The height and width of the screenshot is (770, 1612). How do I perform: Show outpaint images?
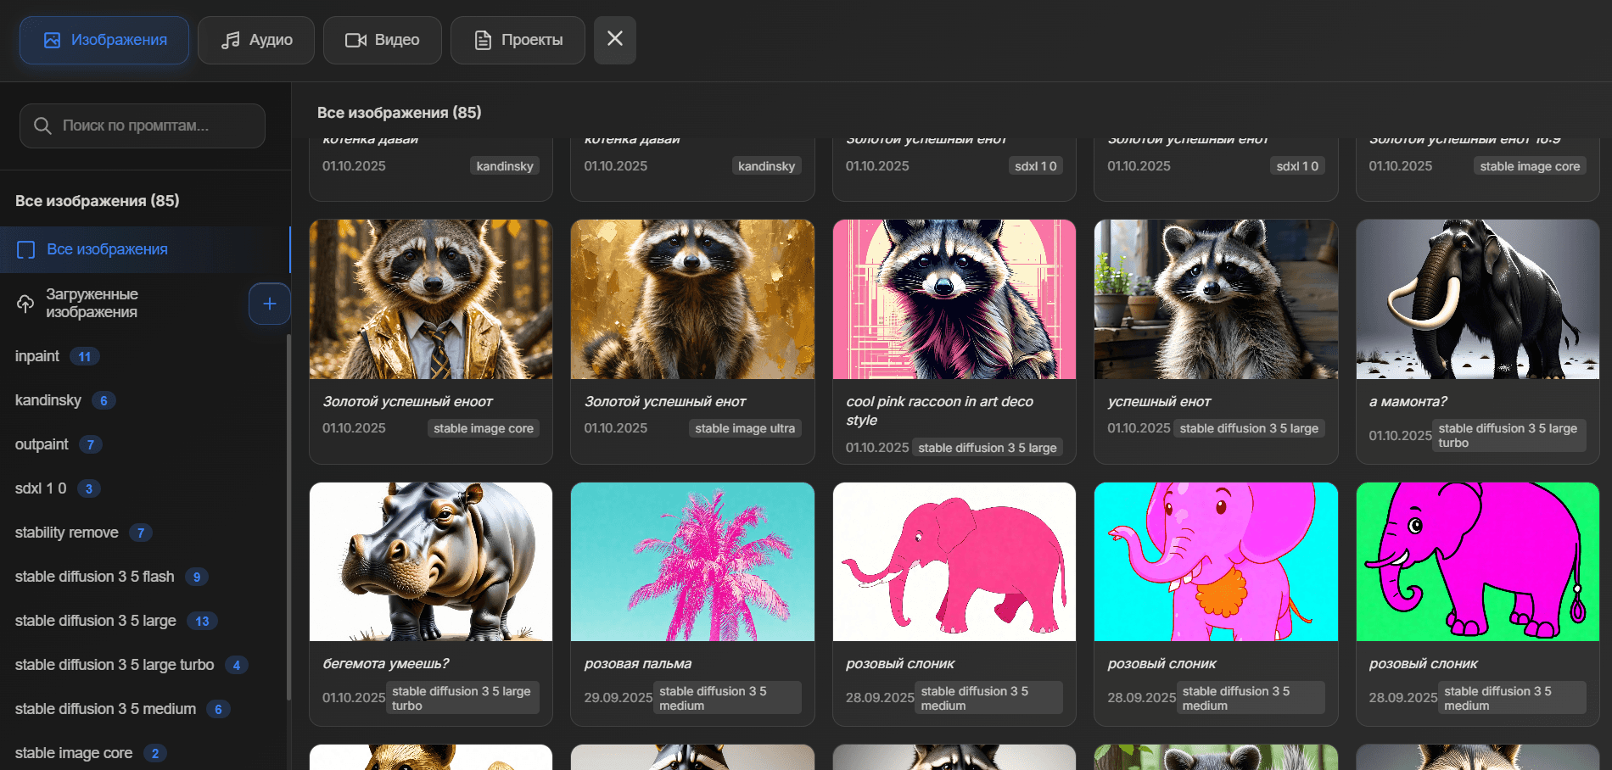[x=42, y=444]
